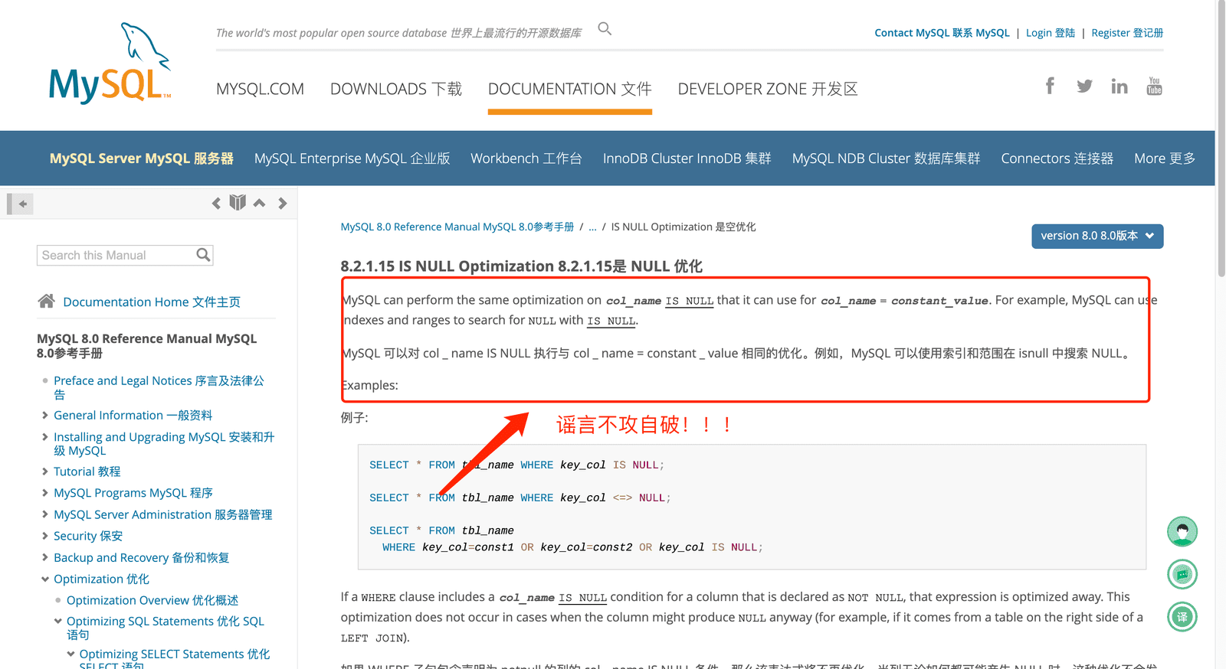Click the Documentation Home house icon
Screen dimensions: 1226x669
pos(46,301)
